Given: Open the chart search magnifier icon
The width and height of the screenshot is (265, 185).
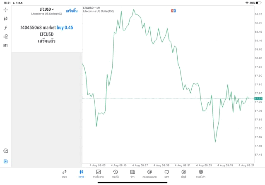Looking at the screenshot, I should click(x=6, y=151).
